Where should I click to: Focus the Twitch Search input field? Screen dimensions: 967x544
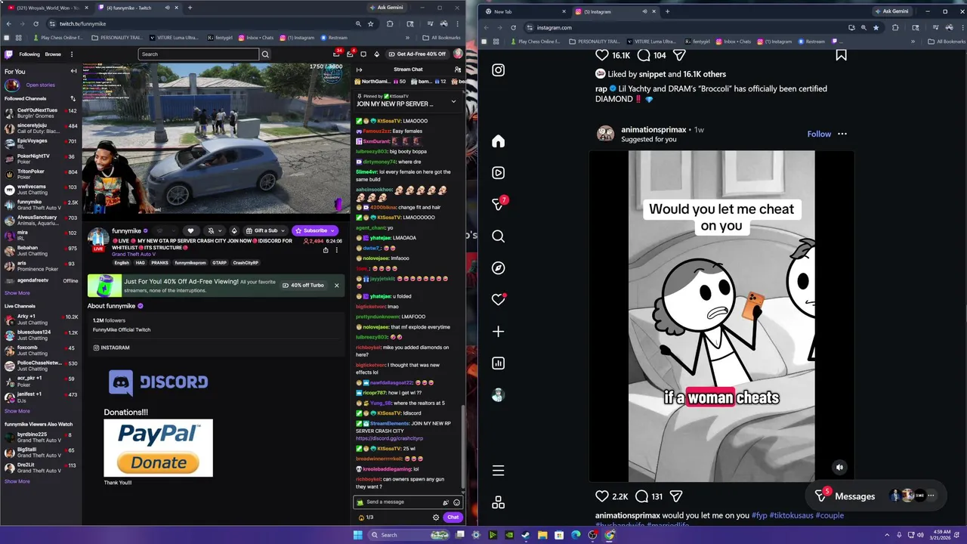199,54
